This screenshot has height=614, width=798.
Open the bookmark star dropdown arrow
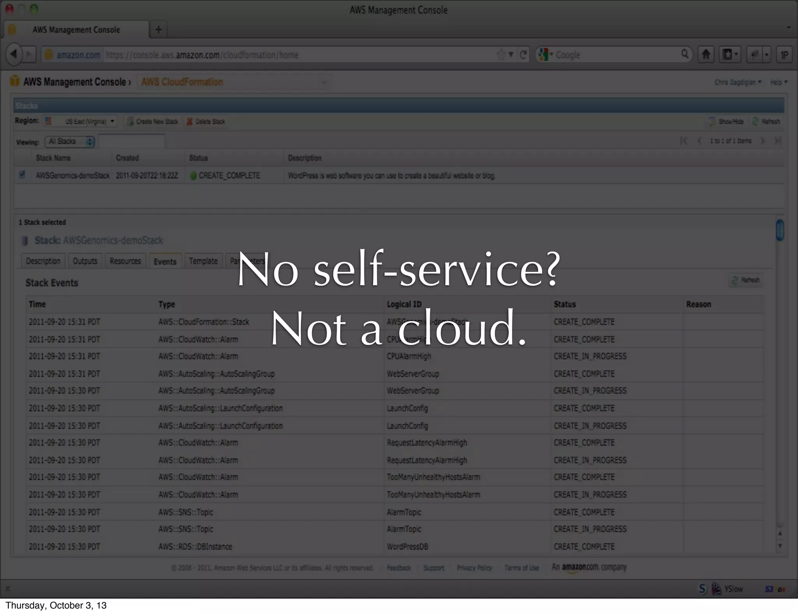[511, 55]
